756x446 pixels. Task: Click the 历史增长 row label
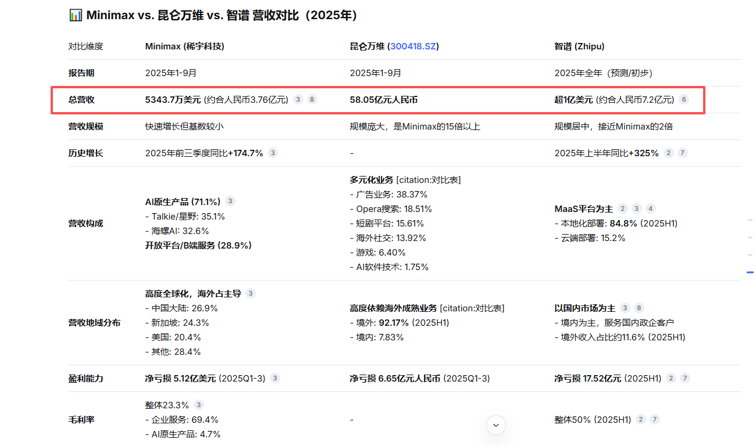tap(85, 153)
